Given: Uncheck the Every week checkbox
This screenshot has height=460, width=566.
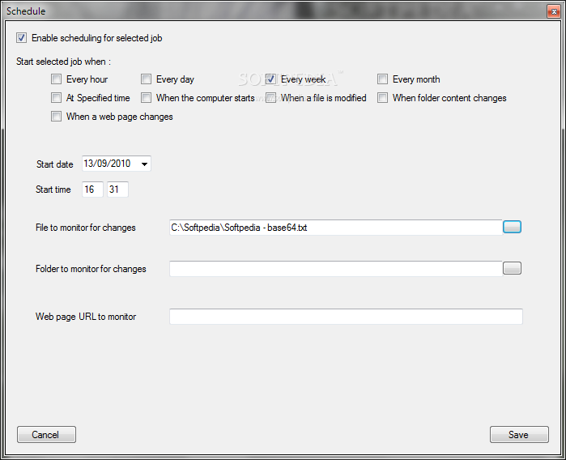Looking at the screenshot, I should point(270,79).
